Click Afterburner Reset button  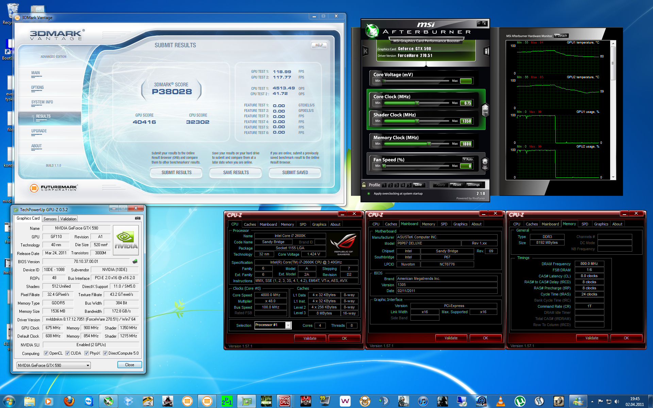457,185
